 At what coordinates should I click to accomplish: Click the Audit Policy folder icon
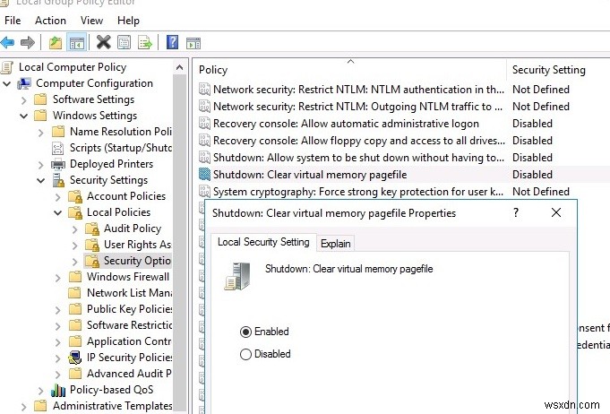click(92, 229)
